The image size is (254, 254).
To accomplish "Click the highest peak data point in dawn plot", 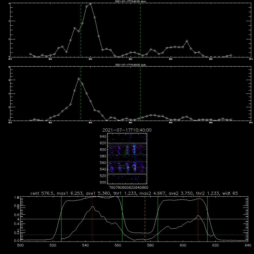I will pyautogui.click(x=91, y=4).
